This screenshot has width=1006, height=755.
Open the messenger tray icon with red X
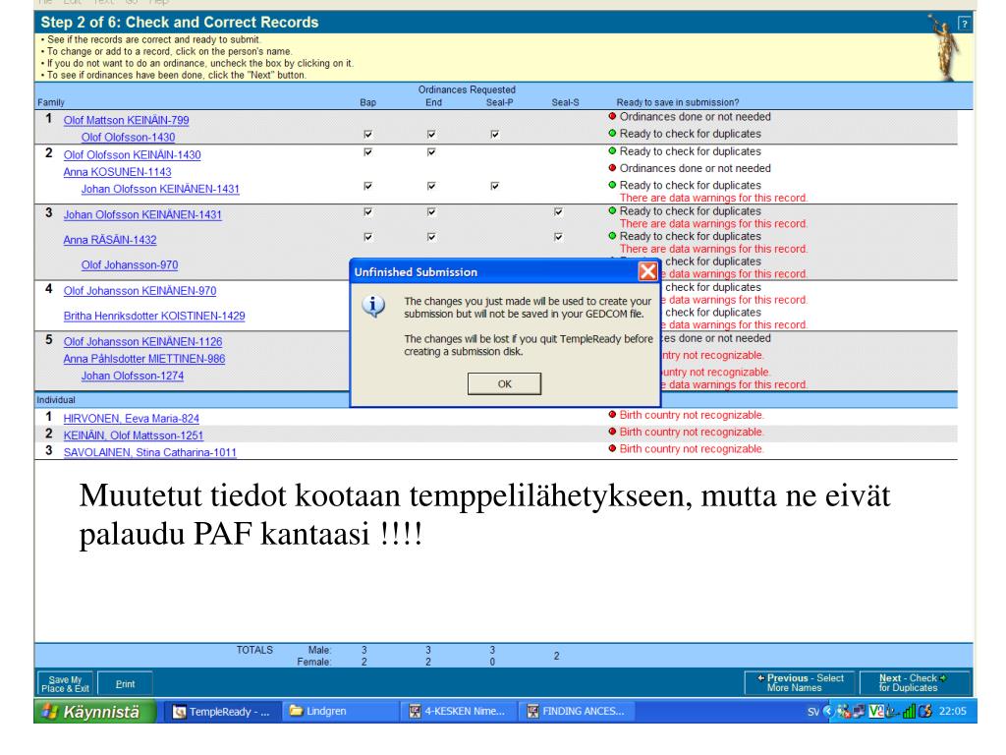click(x=843, y=712)
